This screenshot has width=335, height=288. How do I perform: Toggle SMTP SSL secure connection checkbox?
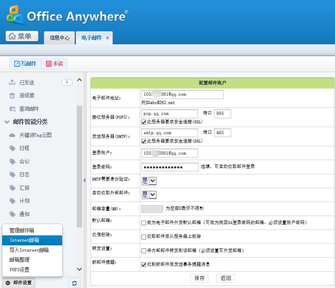[144, 141]
